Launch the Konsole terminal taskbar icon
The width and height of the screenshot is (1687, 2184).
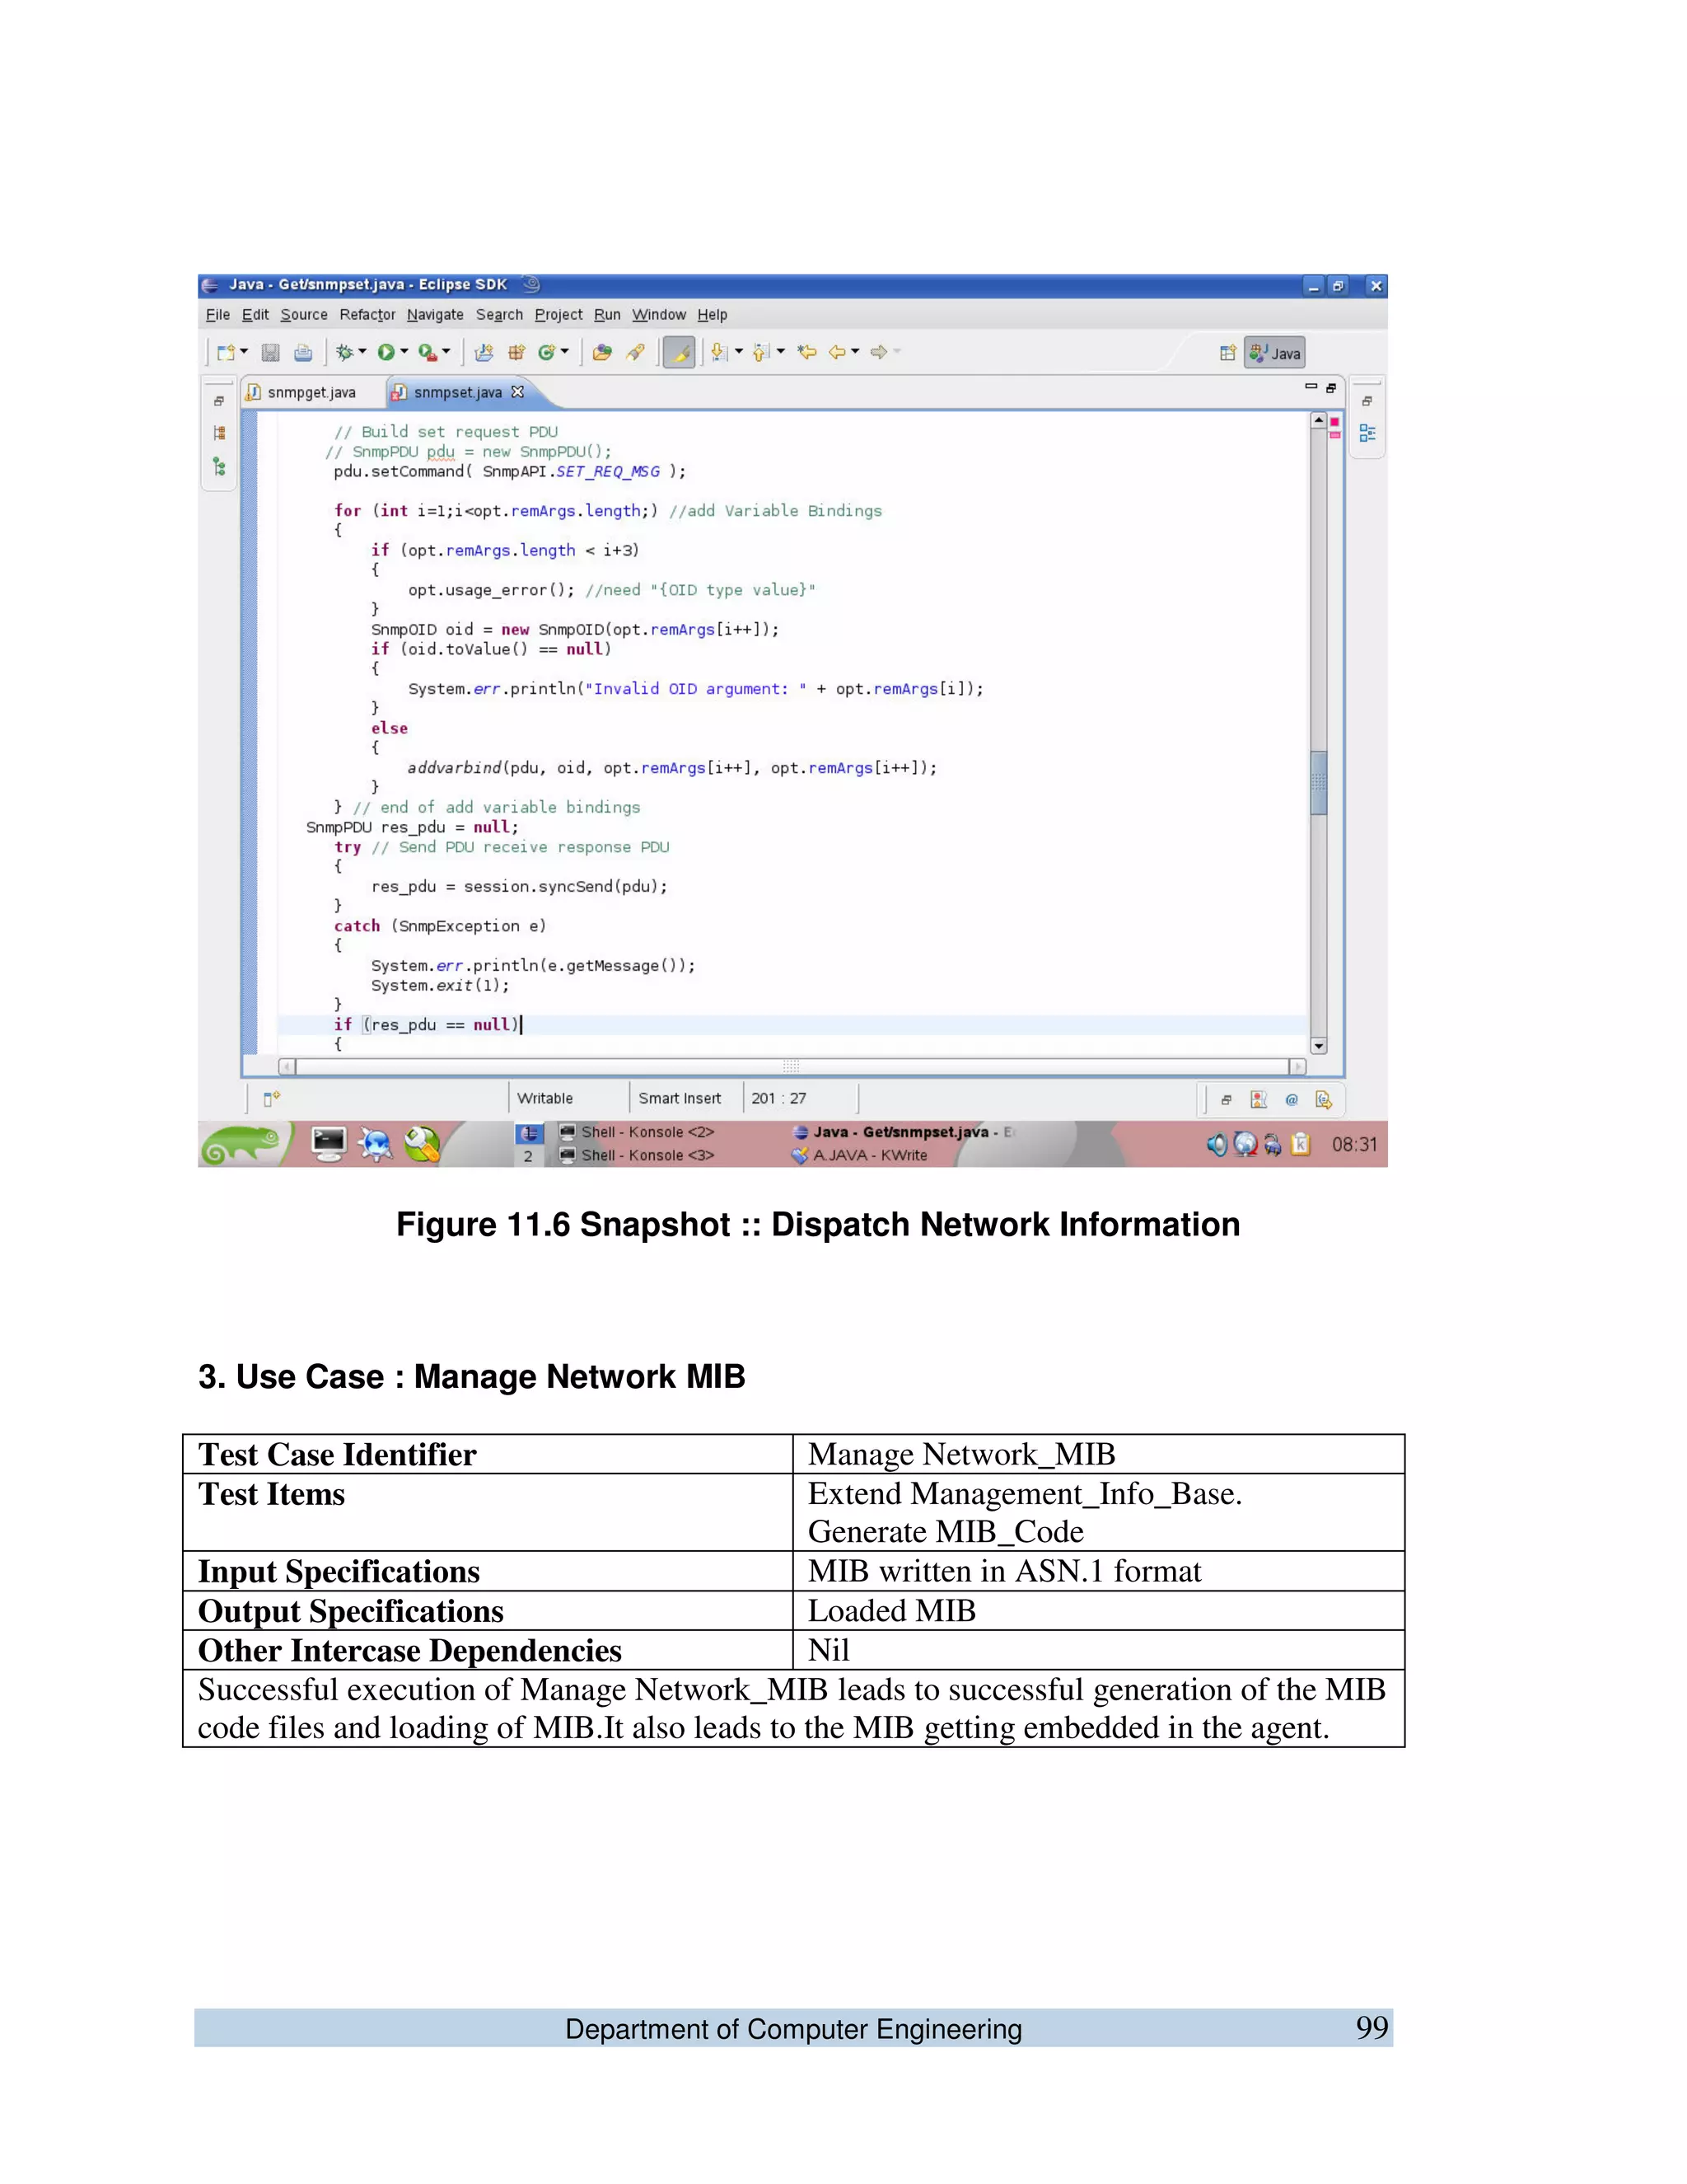pyautogui.click(x=329, y=1144)
